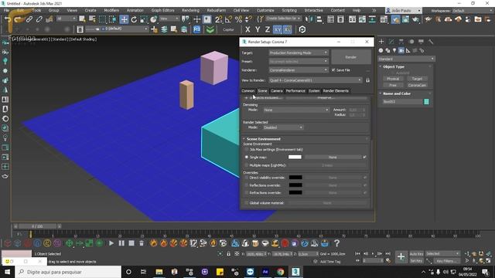Enable Reflections override checkbox

tap(247, 185)
